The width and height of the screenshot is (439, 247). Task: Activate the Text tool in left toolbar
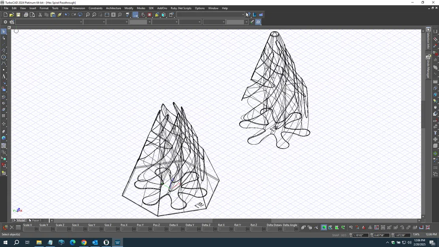pos(4,76)
